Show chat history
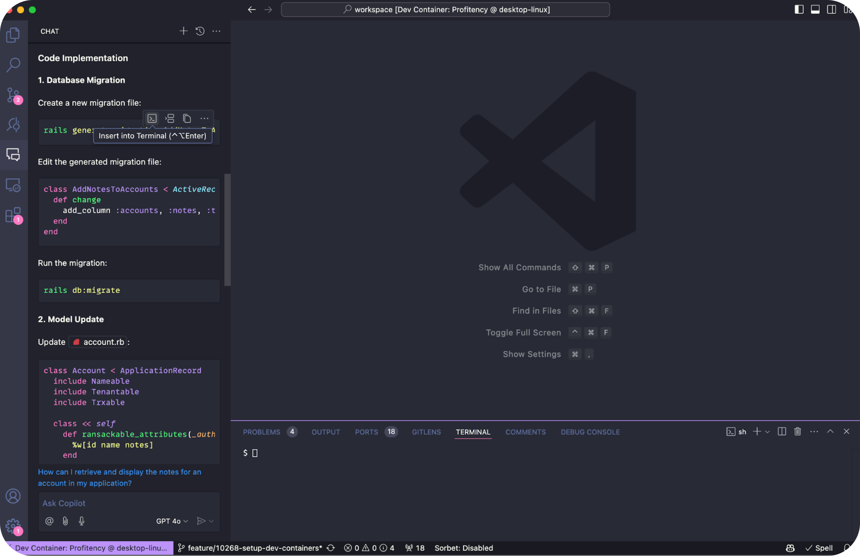The image size is (860, 556). coord(200,31)
